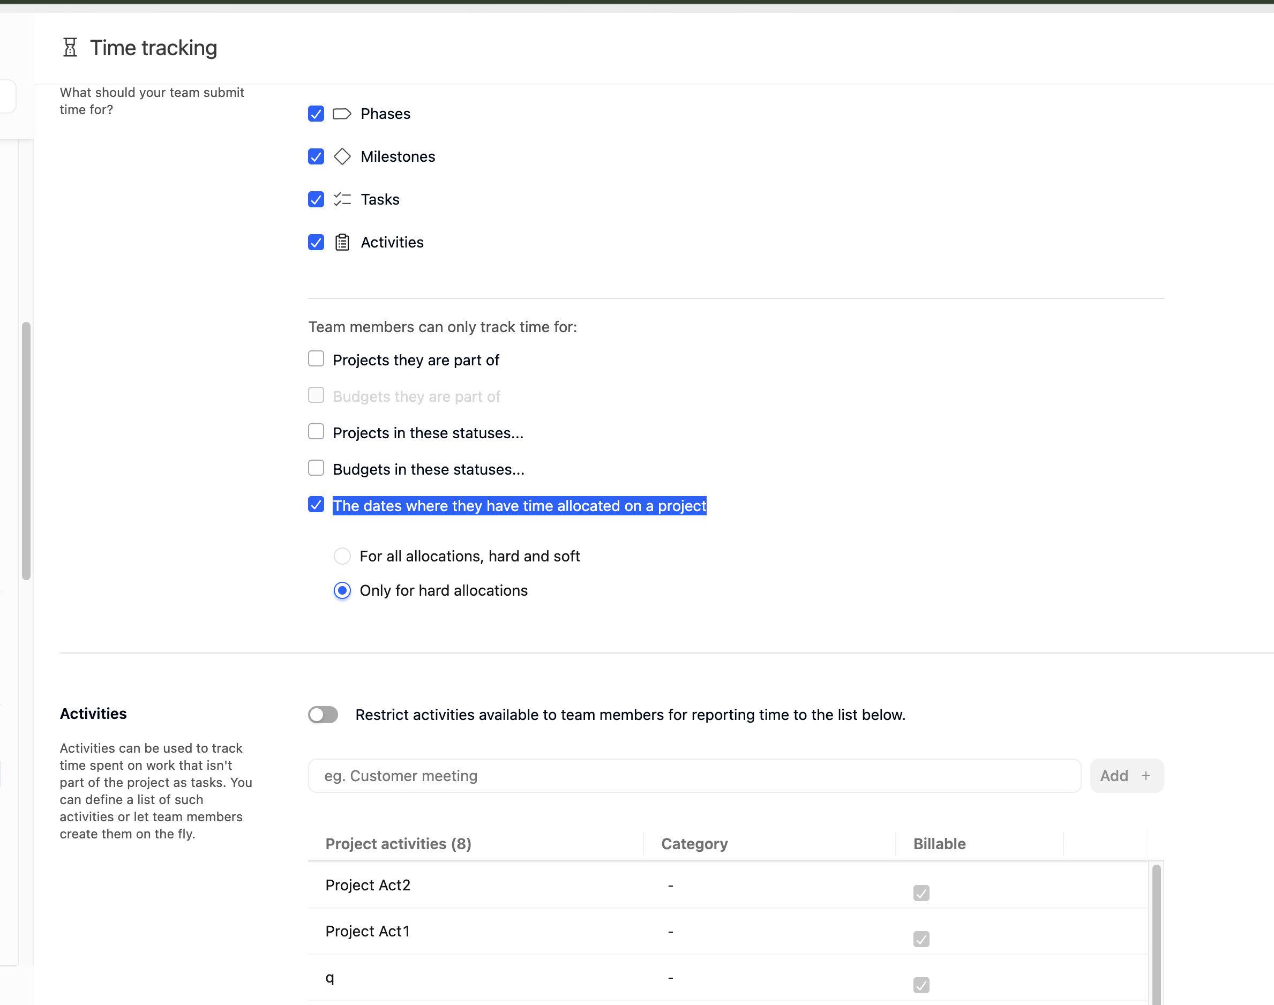Screen dimensions: 1274x1005
Task: Click the left page scrollbar
Action: [26, 451]
